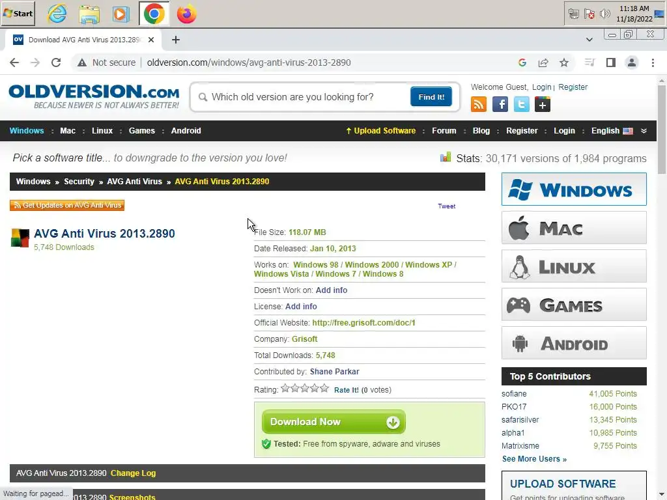
Task: Click Add info next to License
Action: click(301, 307)
